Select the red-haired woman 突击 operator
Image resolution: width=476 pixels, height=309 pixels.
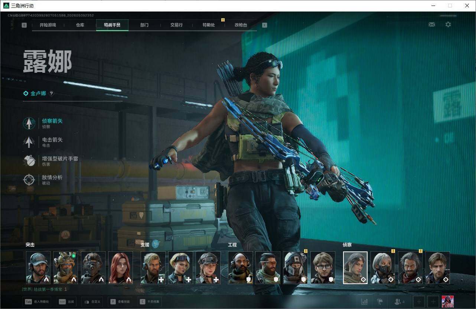[x=121, y=268]
